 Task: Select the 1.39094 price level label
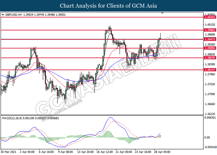pyautogui.click(x=210, y=48)
